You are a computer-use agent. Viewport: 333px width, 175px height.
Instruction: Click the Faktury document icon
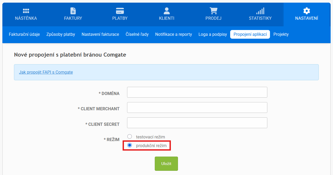(x=73, y=11)
